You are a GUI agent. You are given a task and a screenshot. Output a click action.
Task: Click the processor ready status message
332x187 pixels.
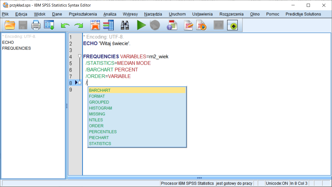pos(207,183)
